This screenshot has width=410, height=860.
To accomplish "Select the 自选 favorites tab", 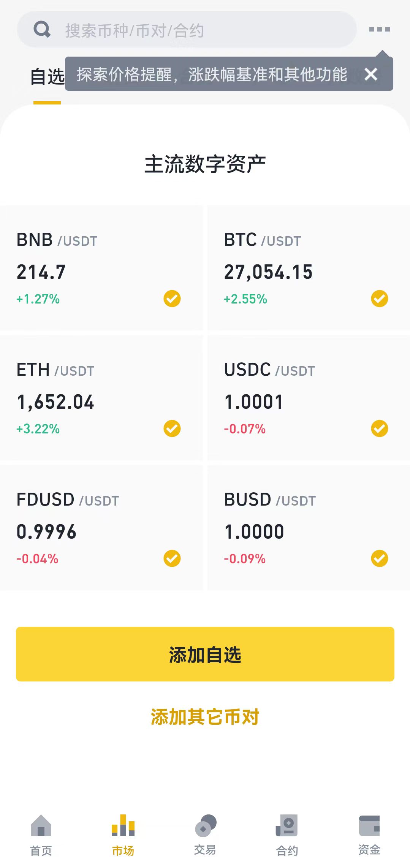I will coord(47,77).
